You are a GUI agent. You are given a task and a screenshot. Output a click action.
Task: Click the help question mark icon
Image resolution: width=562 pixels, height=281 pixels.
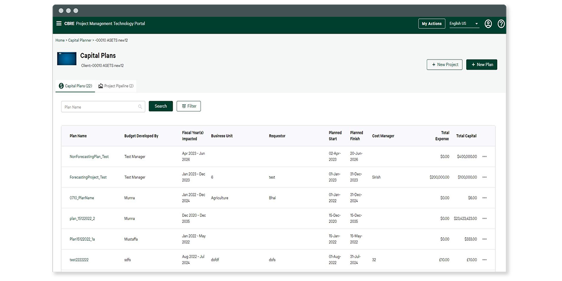click(501, 24)
